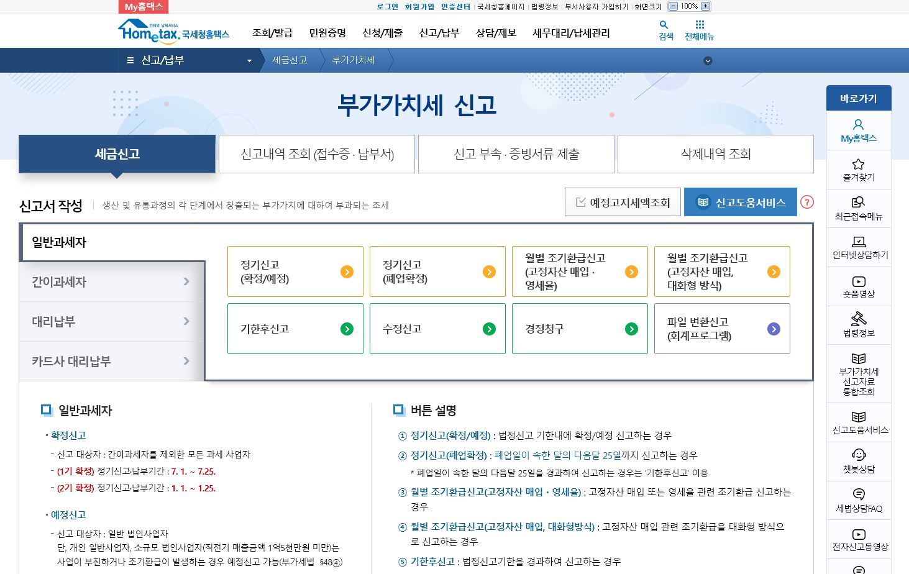Select the 기한후신고 card

coord(295,329)
